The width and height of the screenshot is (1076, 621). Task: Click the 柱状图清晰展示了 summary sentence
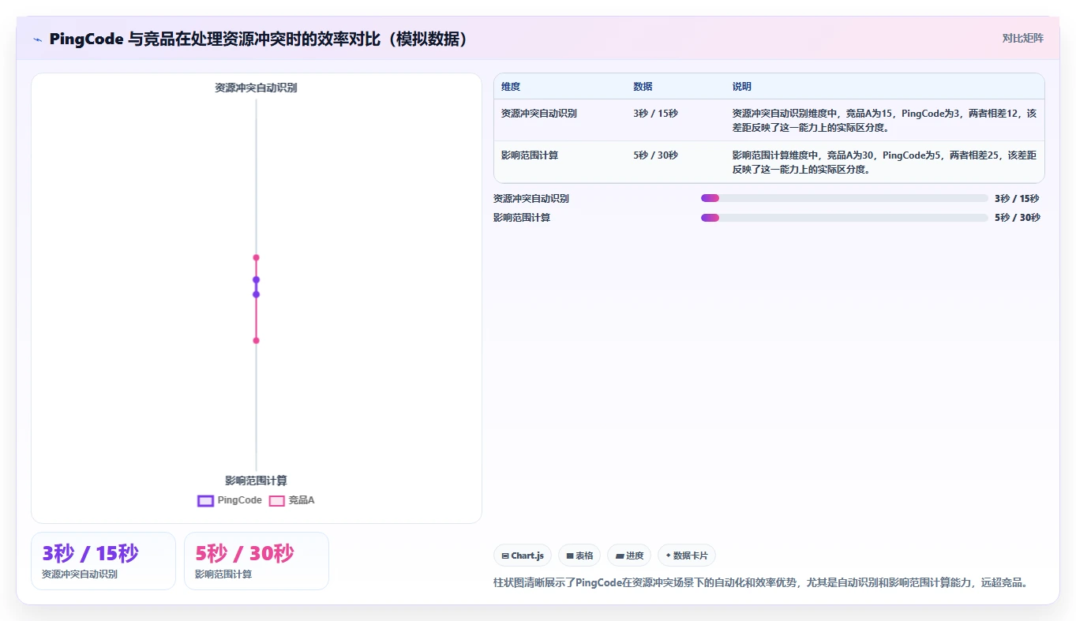tap(760, 583)
